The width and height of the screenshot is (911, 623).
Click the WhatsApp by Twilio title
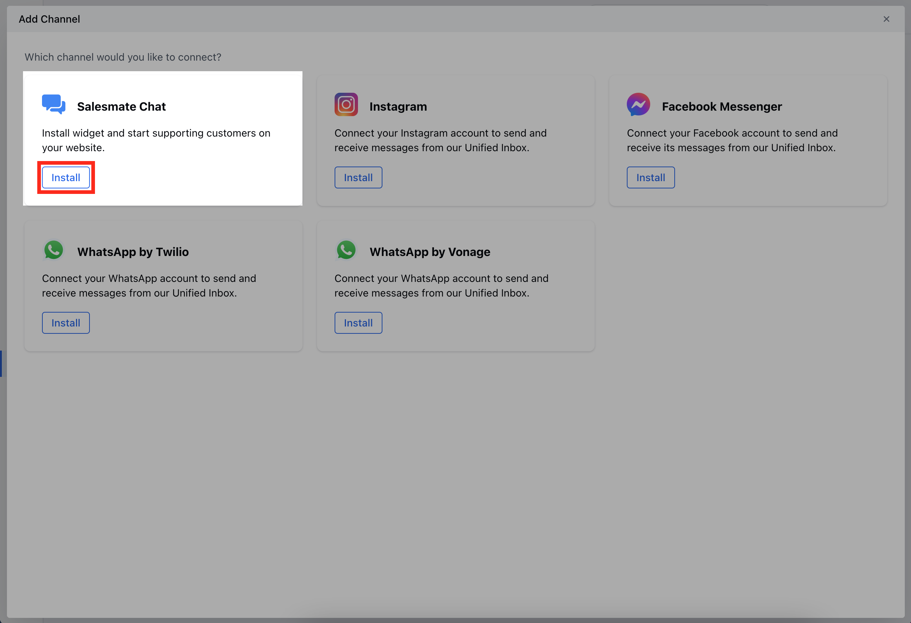point(133,252)
